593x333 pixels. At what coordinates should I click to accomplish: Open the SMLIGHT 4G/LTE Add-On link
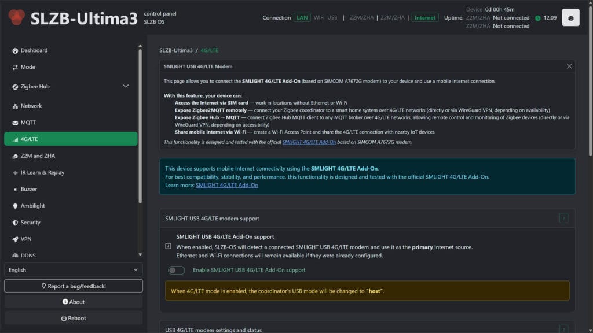[x=227, y=185]
